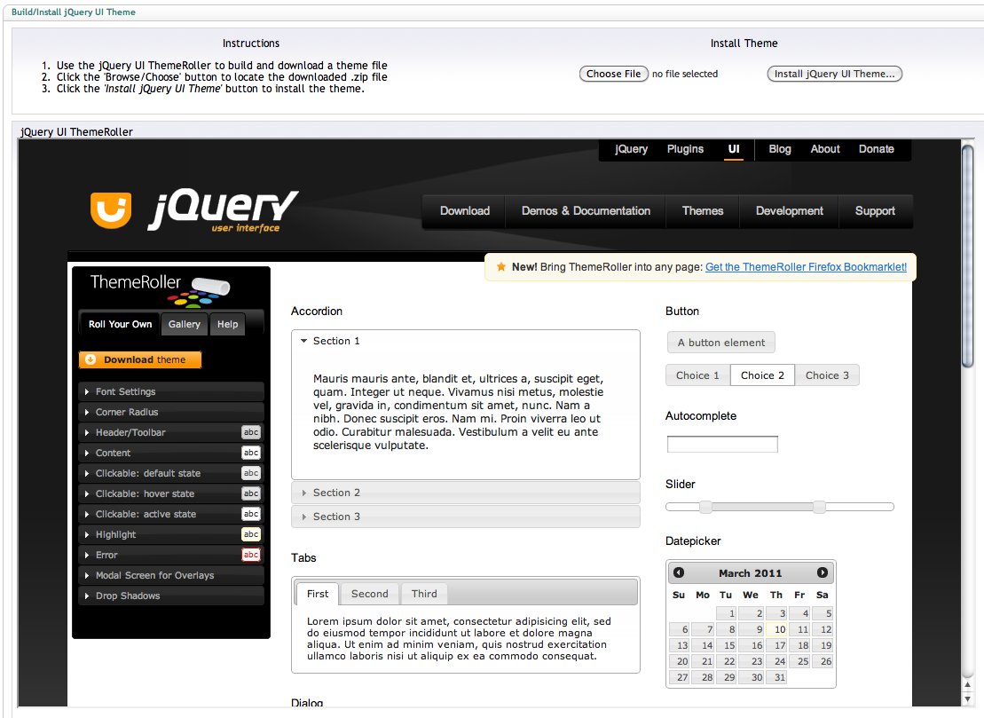Click the Content abc preview swatch
Viewport: 984px width, 718px height.
tap(251, 453)
